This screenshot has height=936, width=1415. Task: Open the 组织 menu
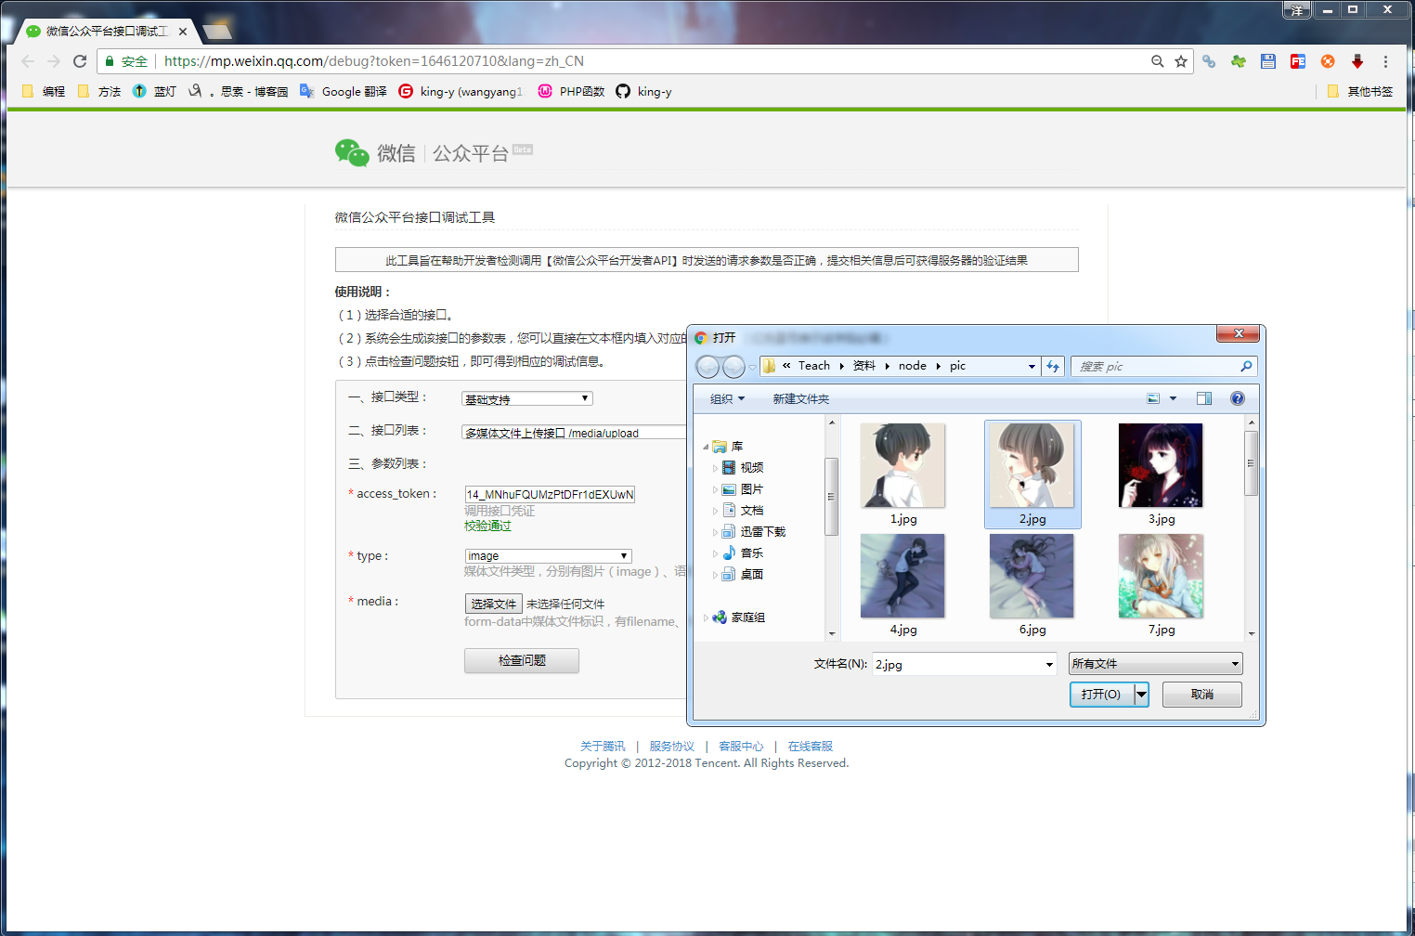tap(727, 398)
